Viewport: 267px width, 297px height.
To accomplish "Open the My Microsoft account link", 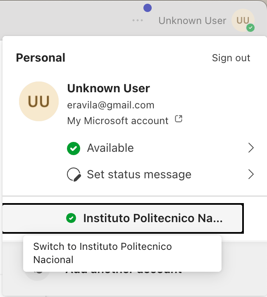I will coord(118,121).
